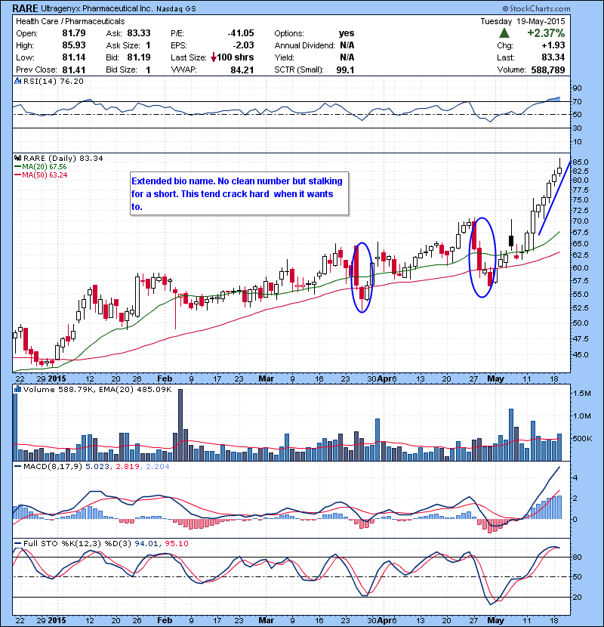The height and width of the screenshot is (627, 604).
Task: Click the stochastic %K value 94.01
Action: click(x=146, y=543)
